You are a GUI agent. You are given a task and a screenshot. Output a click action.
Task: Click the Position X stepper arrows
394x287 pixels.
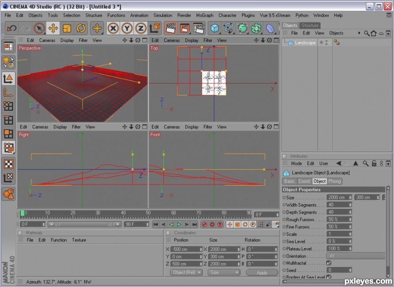(x=201, y=249)
